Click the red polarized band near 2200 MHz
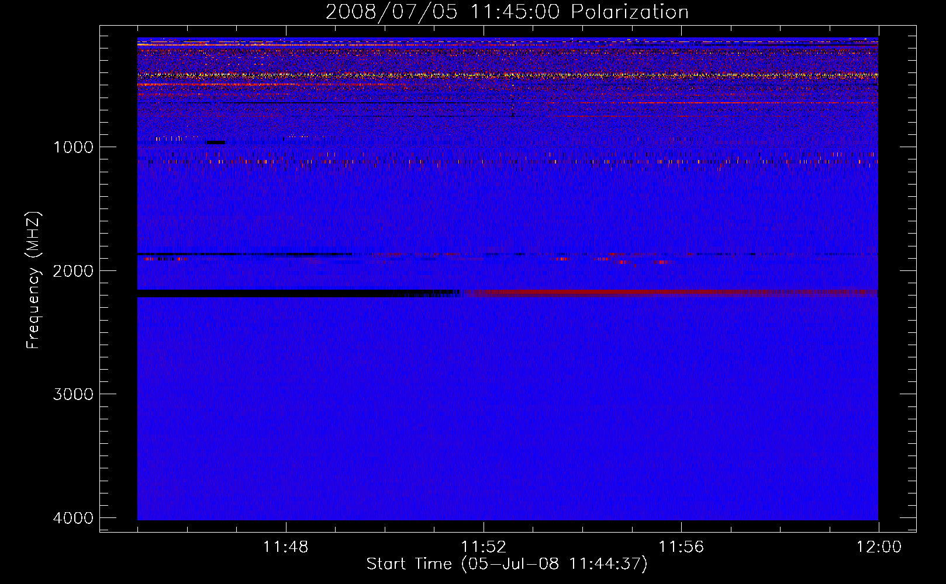 [672, 293]
